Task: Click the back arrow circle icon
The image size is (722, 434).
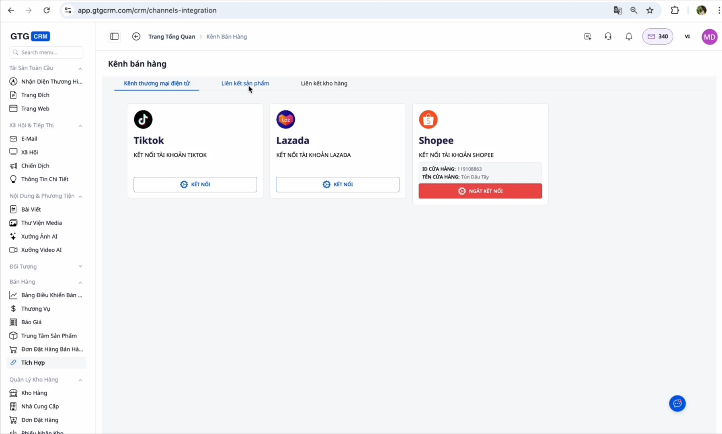Action: (136, 37)
